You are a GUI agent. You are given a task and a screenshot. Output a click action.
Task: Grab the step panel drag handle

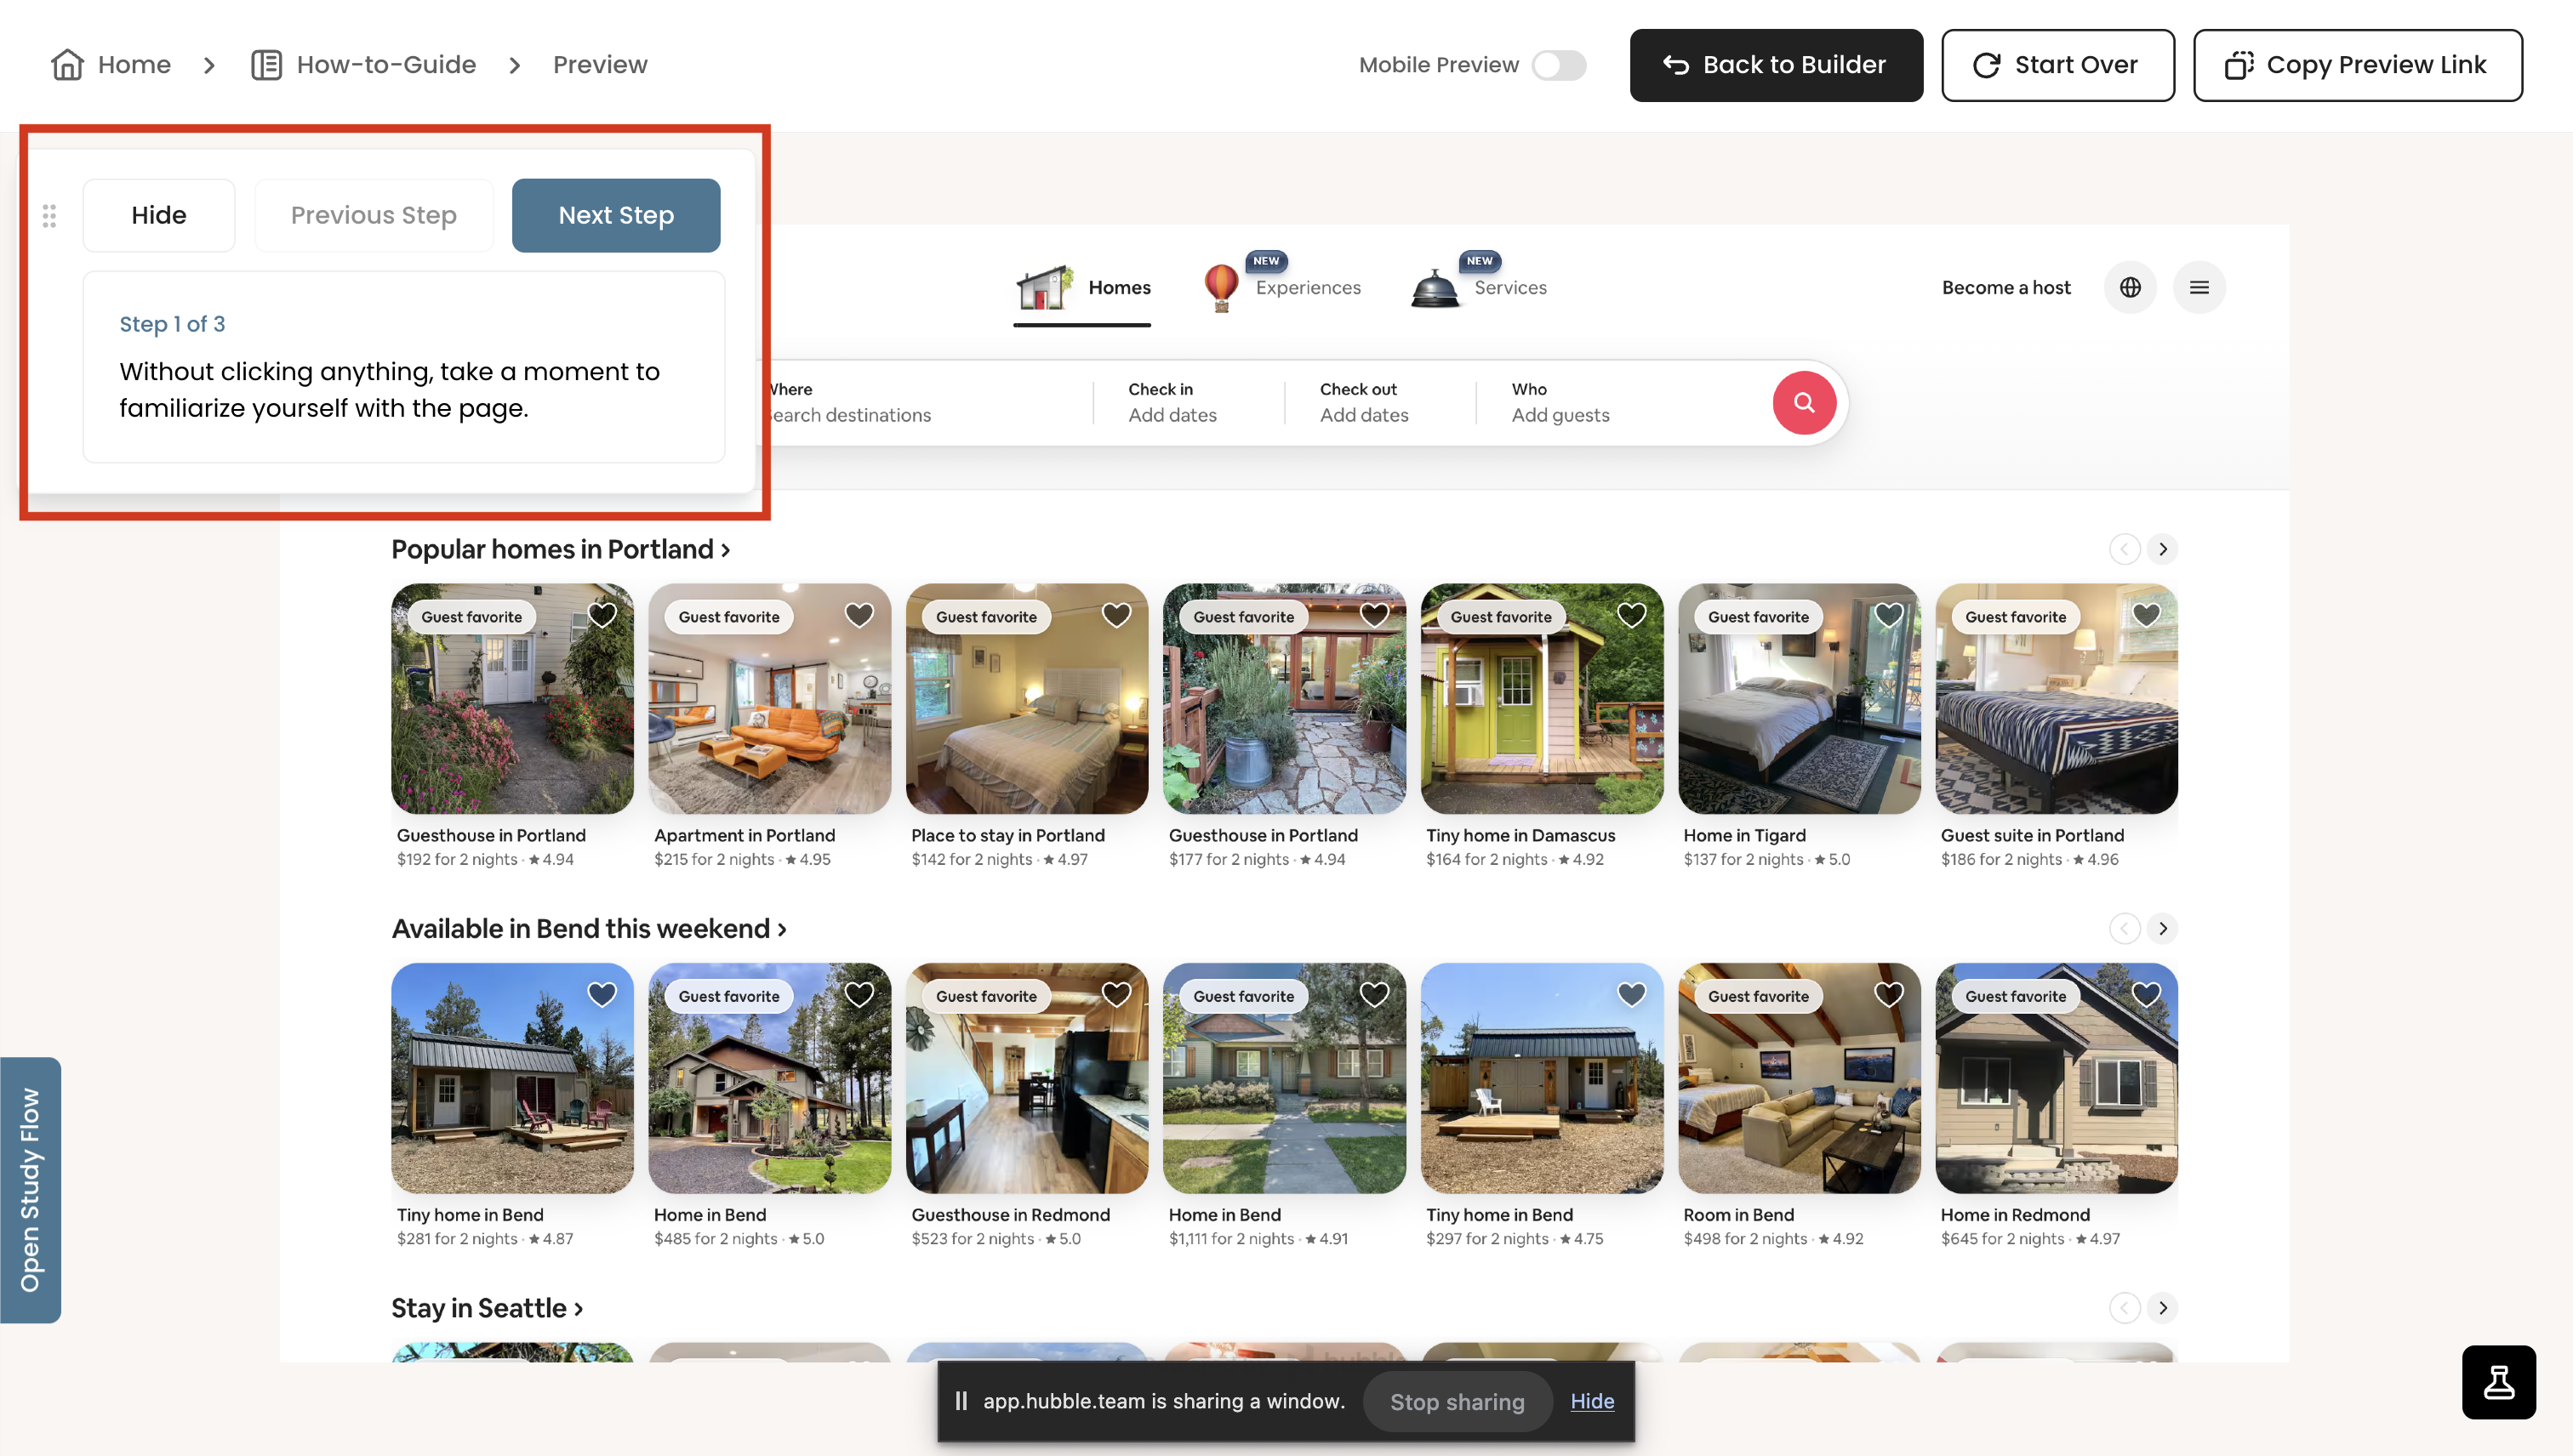click(x=49, y=215)
